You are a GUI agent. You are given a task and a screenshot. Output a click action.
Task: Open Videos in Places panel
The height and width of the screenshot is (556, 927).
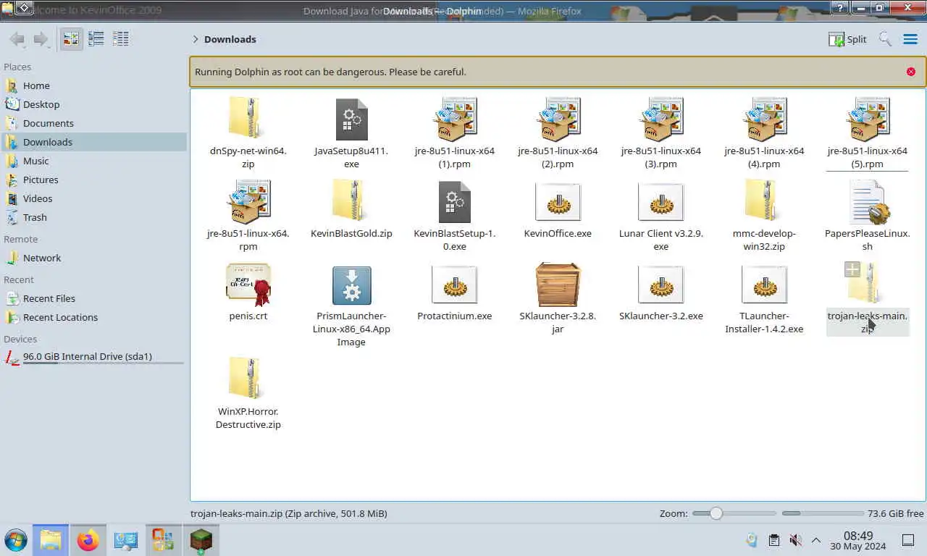(x=93, y=198)
